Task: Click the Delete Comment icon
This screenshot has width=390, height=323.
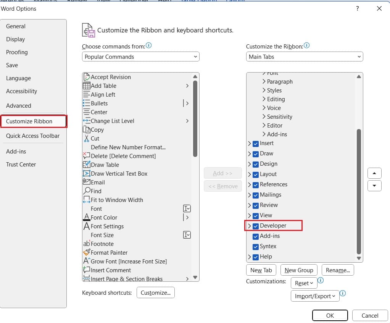Action: click(86, 156)
